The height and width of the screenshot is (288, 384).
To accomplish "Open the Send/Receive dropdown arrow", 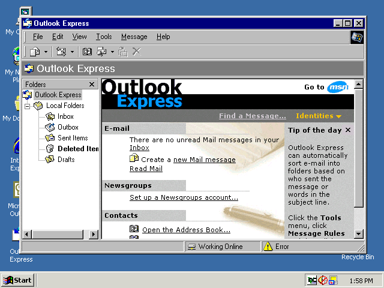I will [x=72, y=52].
